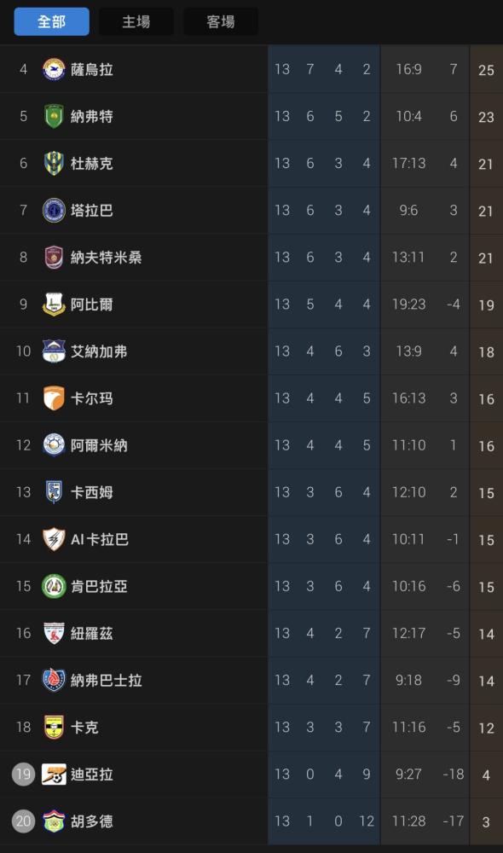Viewport: 503px width, 853px height.
Task: Click the 卡尔玛 orange shield logo
Action: point(54,398)
